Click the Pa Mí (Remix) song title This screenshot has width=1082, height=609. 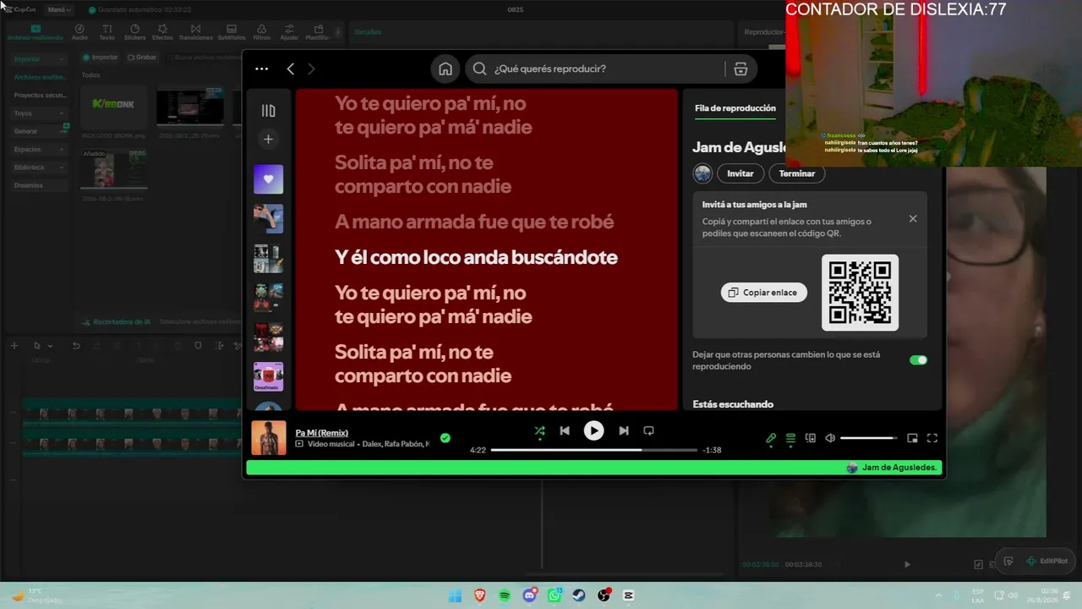(x=321, y=433)
